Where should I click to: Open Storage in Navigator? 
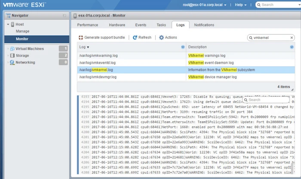[22, 55]
